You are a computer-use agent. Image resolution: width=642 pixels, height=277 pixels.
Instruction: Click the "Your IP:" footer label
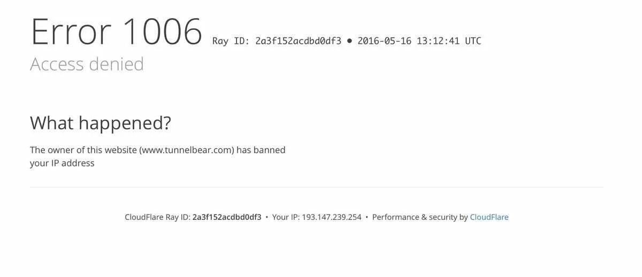coord(286,217)
